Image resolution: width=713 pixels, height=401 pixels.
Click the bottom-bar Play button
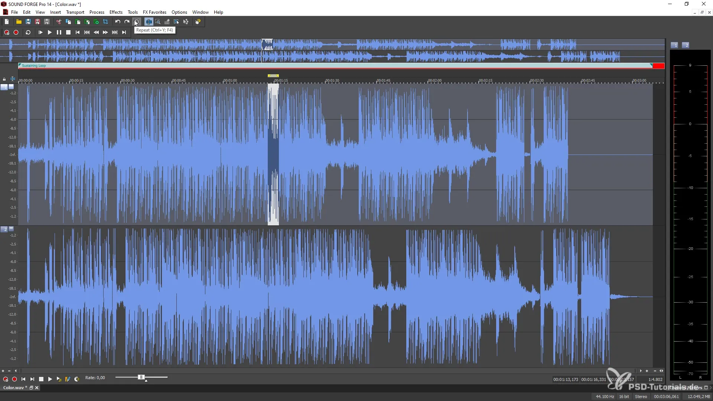[50, 379]
